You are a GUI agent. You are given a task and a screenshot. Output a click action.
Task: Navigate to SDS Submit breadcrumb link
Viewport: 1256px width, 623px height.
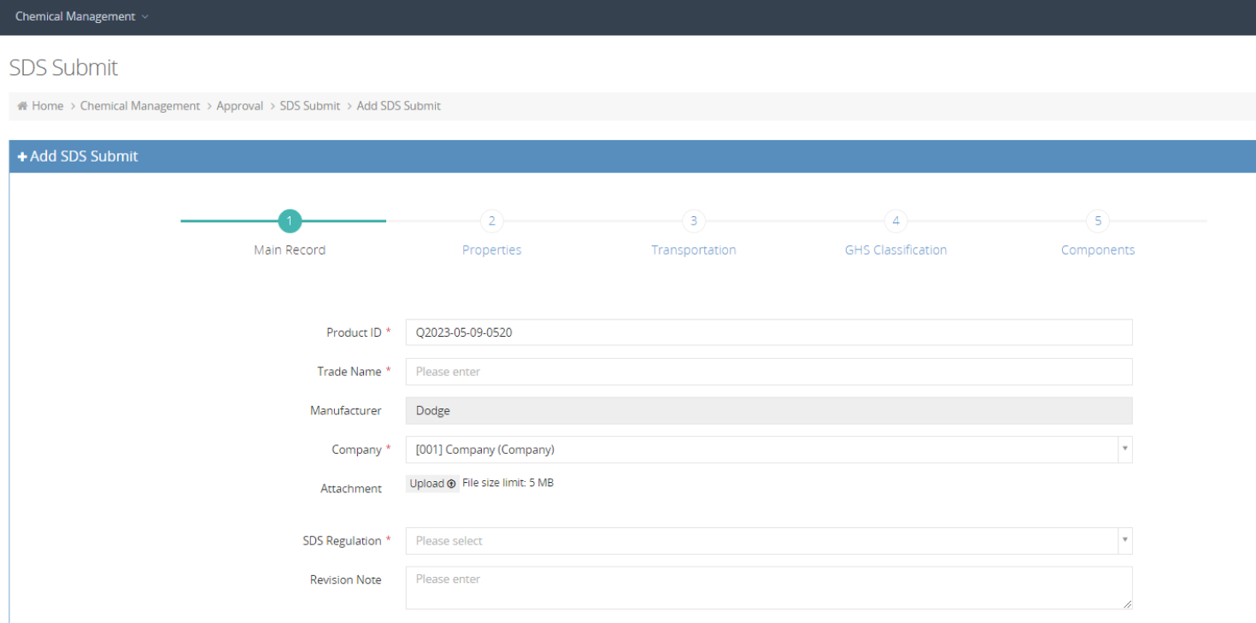click(x=310, y=106)
